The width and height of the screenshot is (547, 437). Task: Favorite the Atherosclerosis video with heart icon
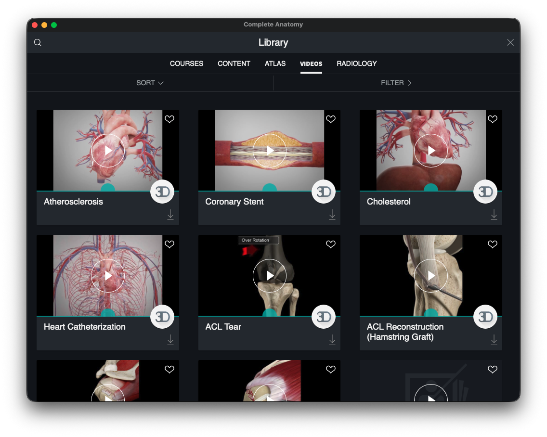(x=169, y=119)
